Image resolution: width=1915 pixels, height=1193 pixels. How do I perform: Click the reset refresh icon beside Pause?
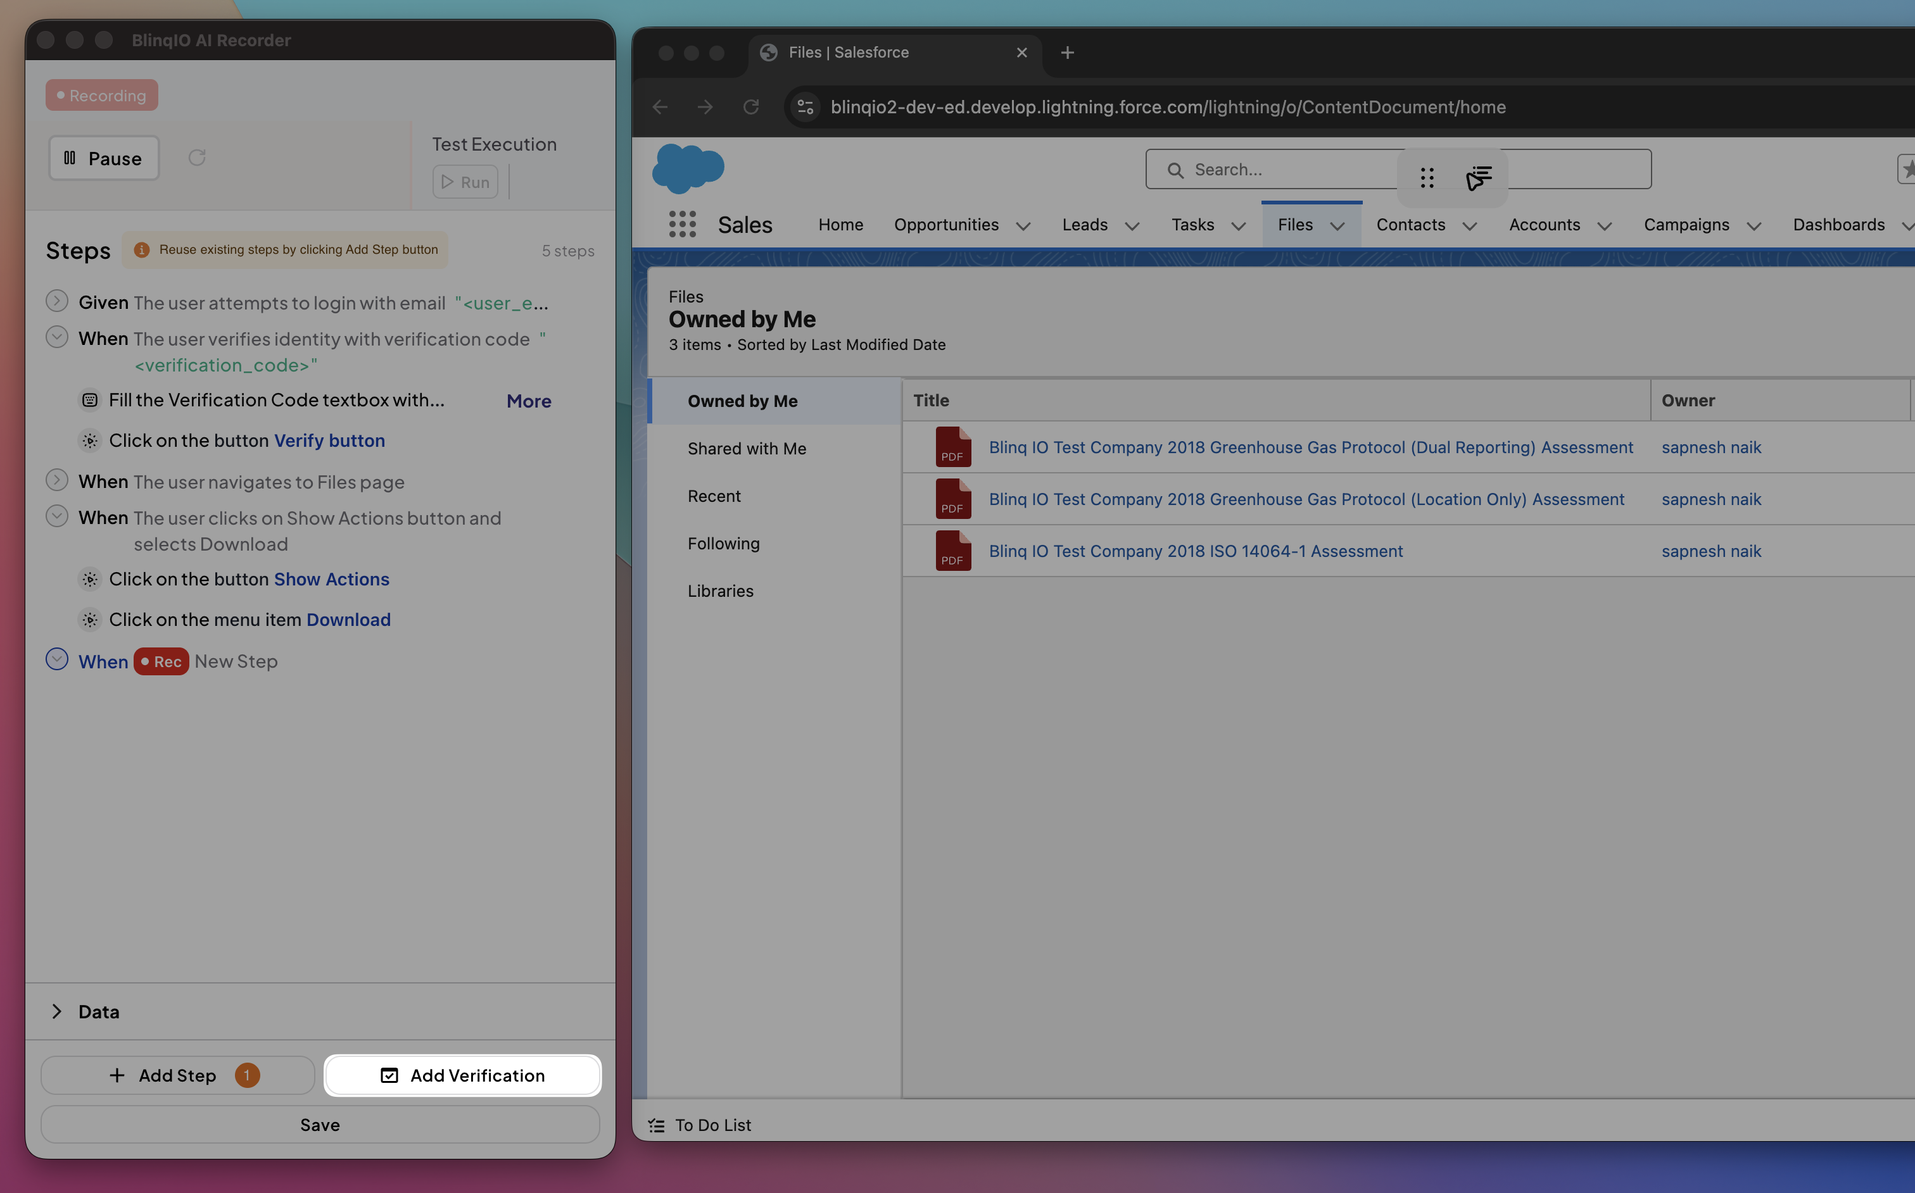pyautogui.click(x=196, y=158)
